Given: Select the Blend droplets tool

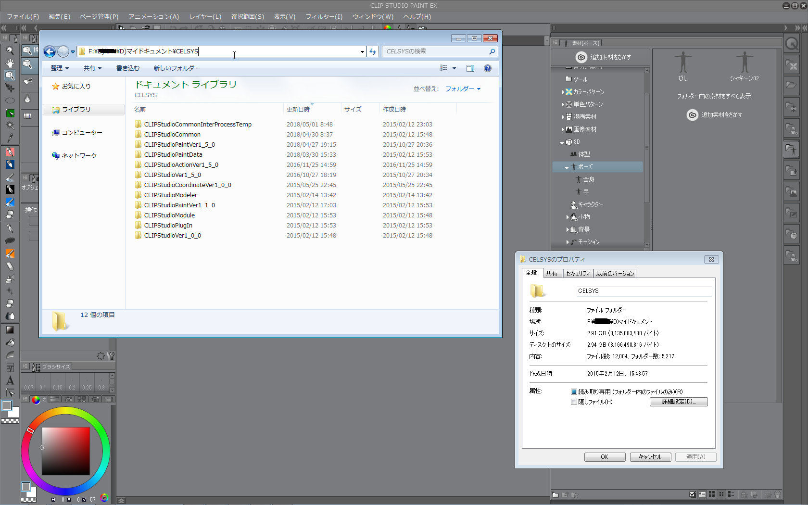Looking at the screenshot, I should (x=10, y=316).
